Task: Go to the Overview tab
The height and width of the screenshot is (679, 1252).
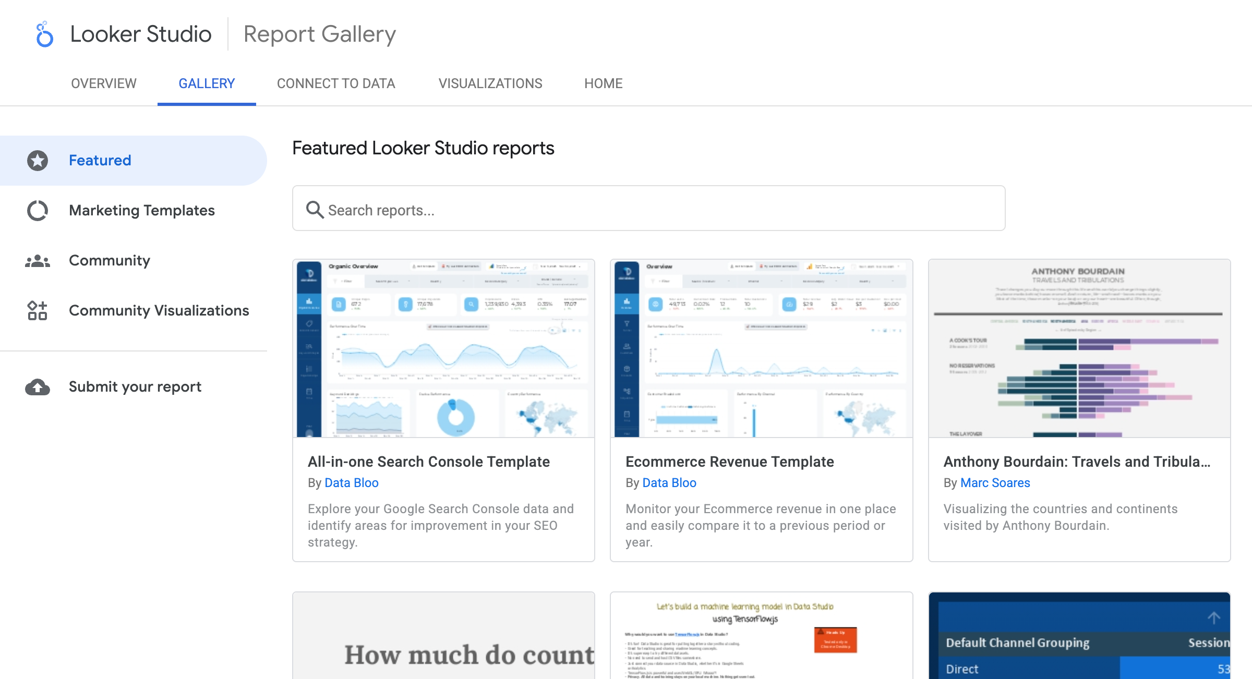Action: pyautogui.click(x=103, y=83)
